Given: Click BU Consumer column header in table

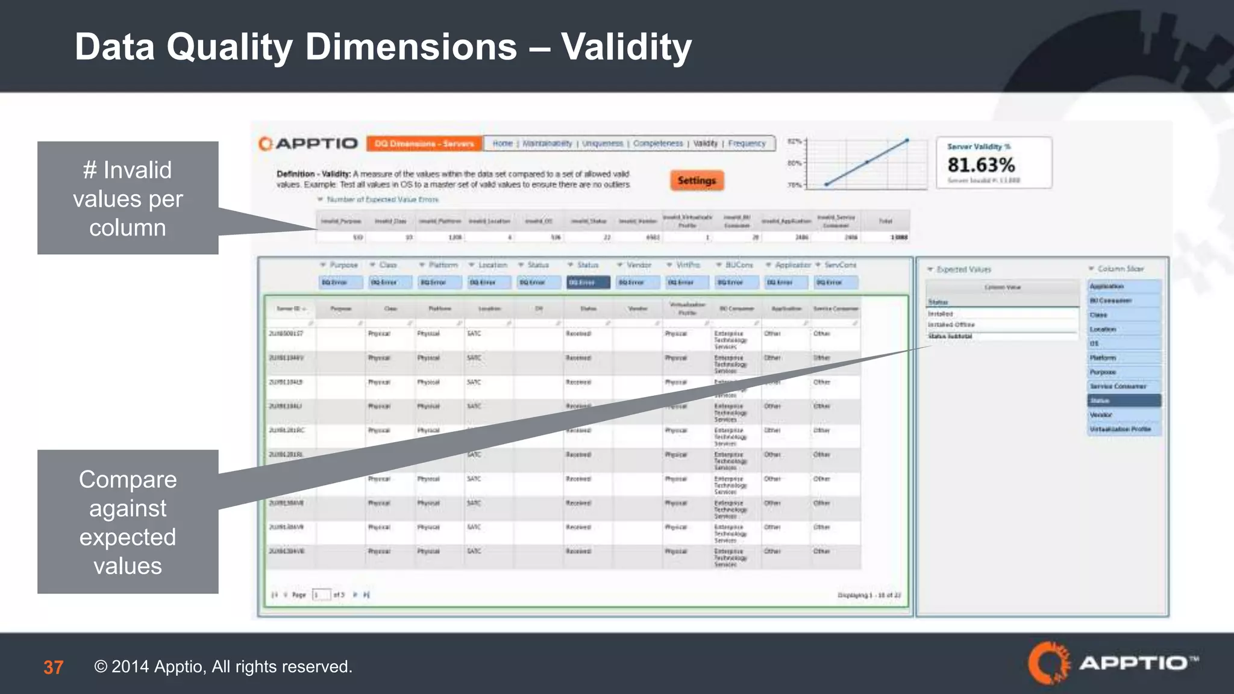Looking at the screenshot, I should (737, 308).
